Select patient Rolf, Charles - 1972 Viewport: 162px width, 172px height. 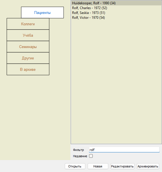pos(116,8)
